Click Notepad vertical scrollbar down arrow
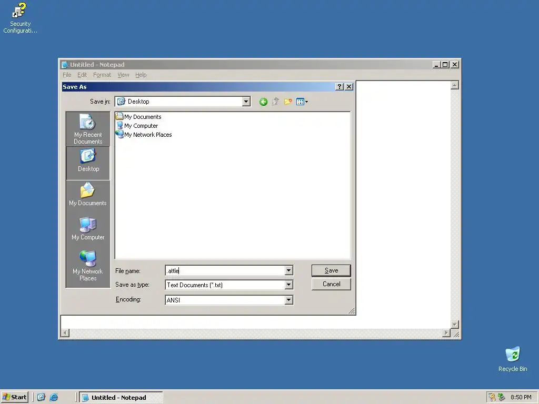Viewport: 539px width, 404px height. pyautogui.click(x=454, y=324)
